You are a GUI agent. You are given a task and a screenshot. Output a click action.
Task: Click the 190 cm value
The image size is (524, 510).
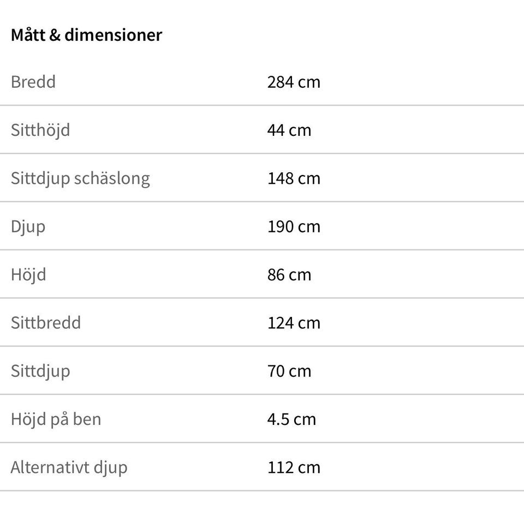(294, 226)
